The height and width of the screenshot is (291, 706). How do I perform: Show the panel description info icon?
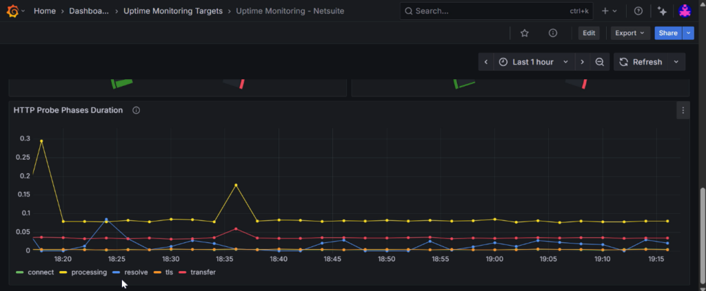137,110
